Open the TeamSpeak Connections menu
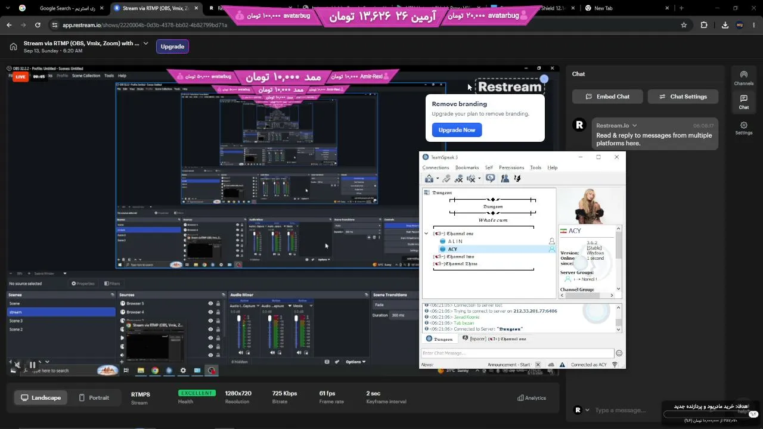Image resolution: width=763 pixels, height=429 pixels. [436, 167]
